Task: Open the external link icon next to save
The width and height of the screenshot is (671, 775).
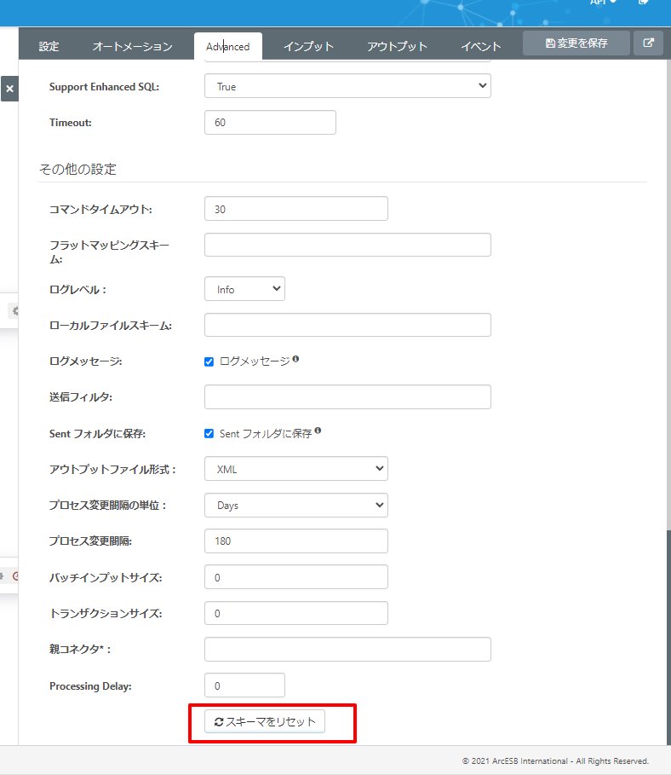Action: coord(648,43)
